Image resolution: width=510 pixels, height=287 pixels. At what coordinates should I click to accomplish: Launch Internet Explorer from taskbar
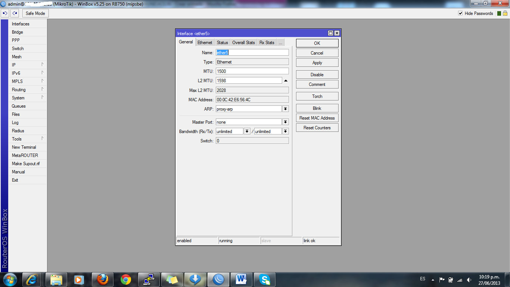point(32,280)
